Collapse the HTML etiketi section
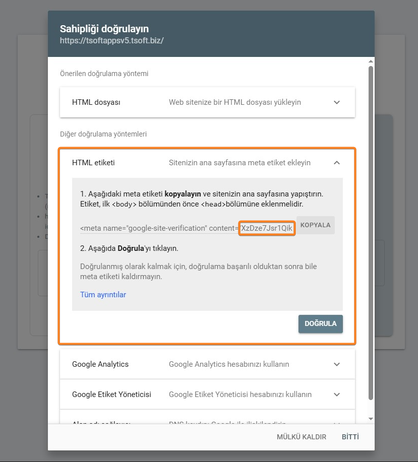418x462 pixels. tap(337, 163)
